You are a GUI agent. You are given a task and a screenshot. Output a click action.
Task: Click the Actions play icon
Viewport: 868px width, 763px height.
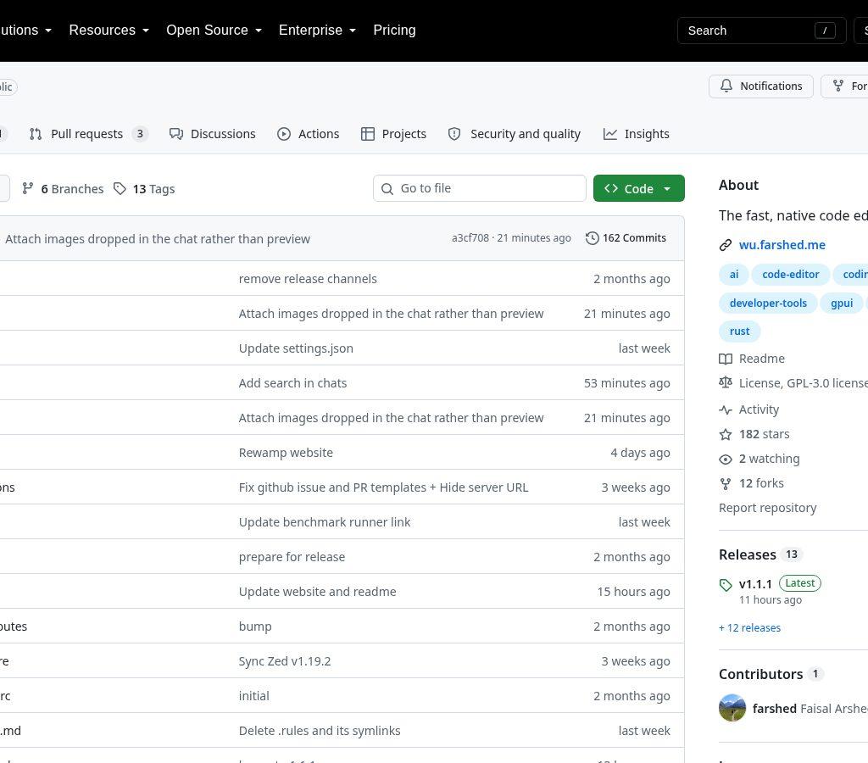tap(284, 134)
